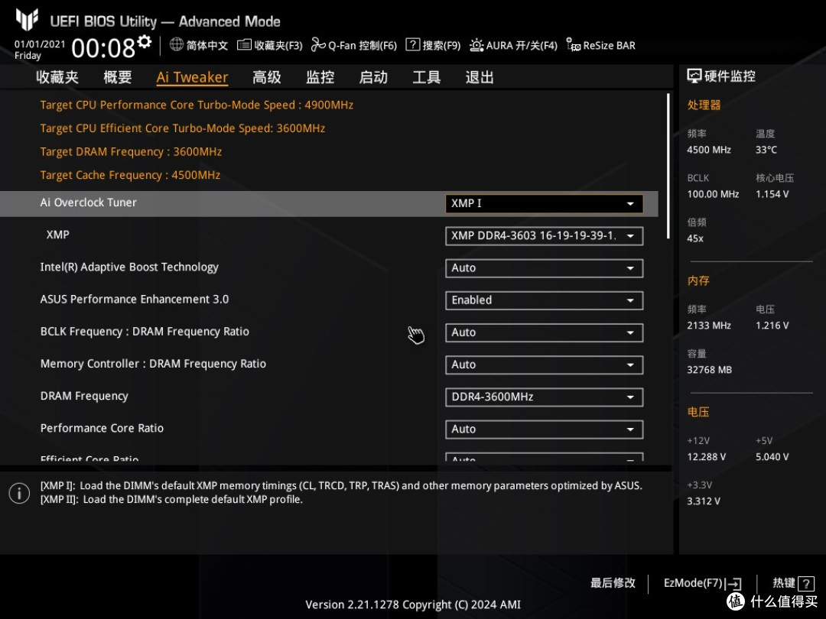The image size is (826, 619).
Task: Click the globe language icon
Action: pos(177,45)
